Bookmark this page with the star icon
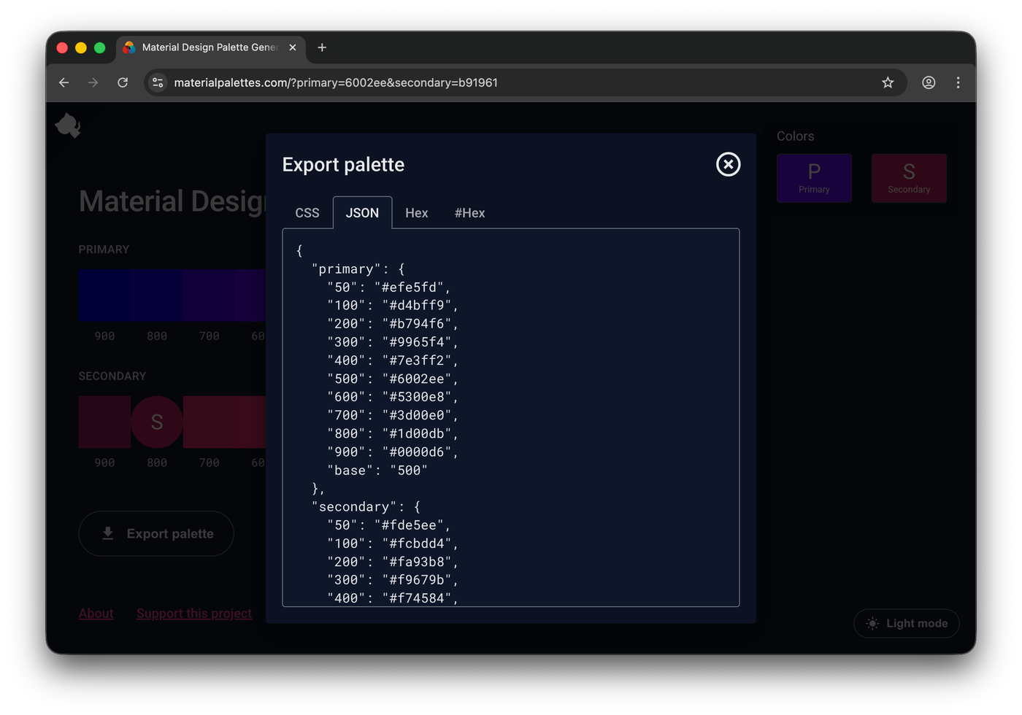 (x=888, y=82)
